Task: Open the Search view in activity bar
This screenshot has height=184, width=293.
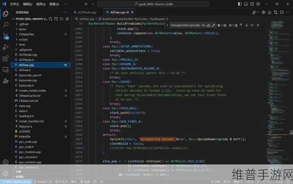Action: click(5, 24)
